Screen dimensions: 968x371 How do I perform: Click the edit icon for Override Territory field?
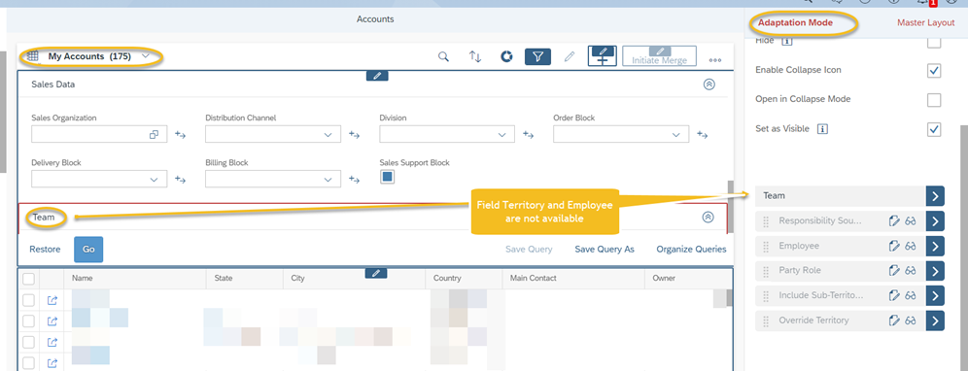tap(893, 321)
